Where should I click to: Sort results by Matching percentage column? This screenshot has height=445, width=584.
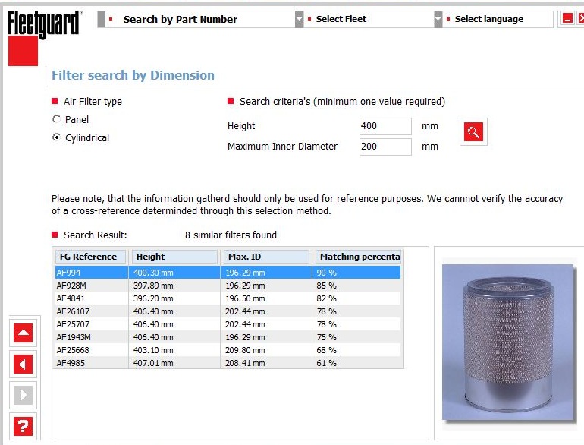point(358,257)
